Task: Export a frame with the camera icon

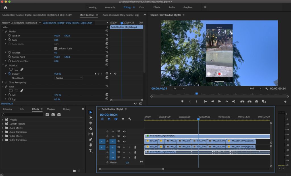Action: pos(257,101)
